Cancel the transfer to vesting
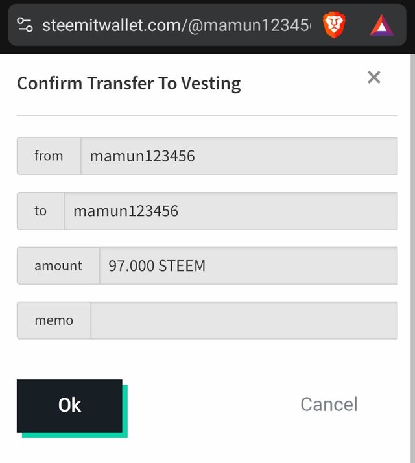 pyautogui.click(x=329, y=405)
